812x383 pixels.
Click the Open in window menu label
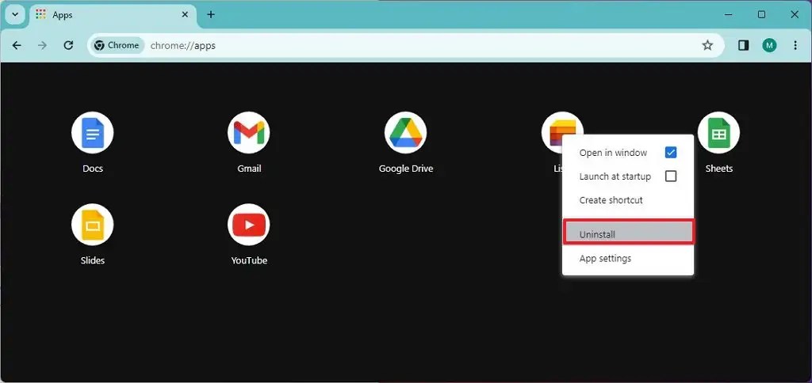click(x=613, y=153)
